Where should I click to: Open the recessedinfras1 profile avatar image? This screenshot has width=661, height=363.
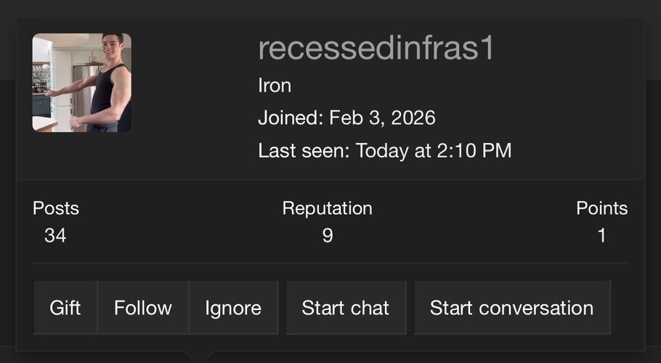click(x=82, y=83)
